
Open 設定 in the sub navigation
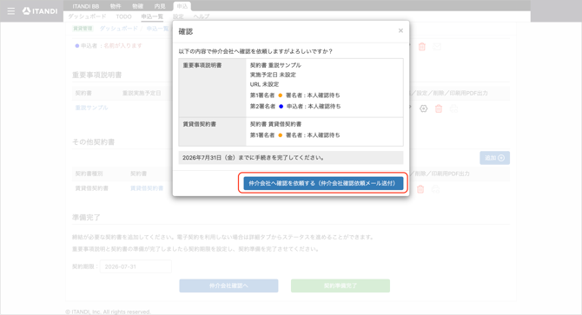(x=178, y=16)
